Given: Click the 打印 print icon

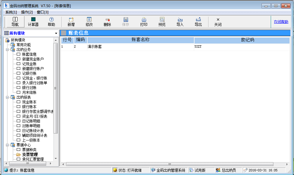Looking at the screenshot, I should 144,21.
